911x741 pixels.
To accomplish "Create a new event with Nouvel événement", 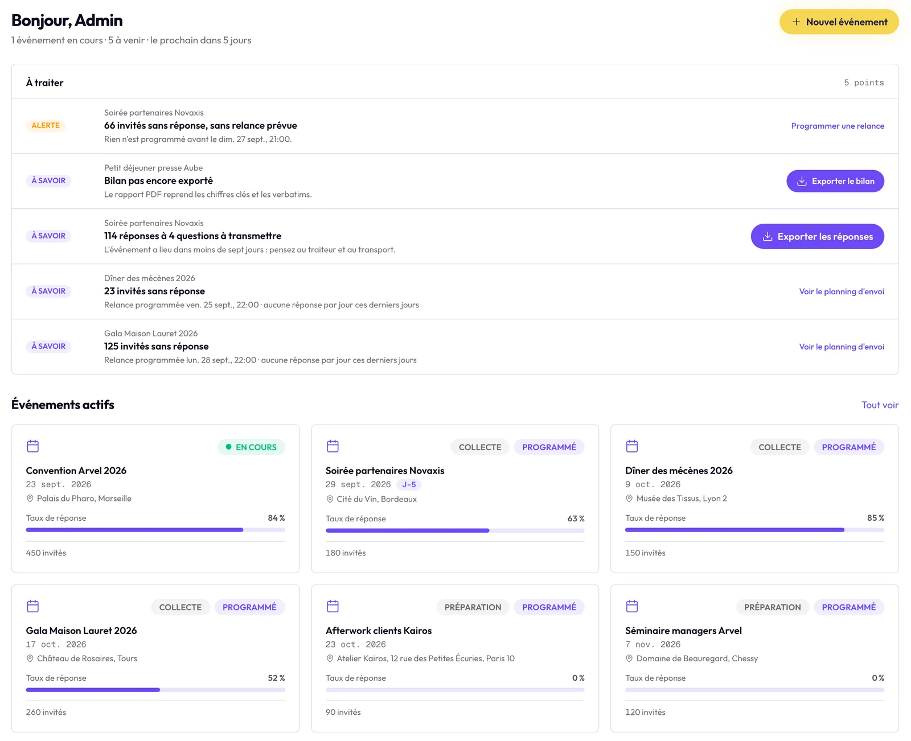I will [839, 22].
